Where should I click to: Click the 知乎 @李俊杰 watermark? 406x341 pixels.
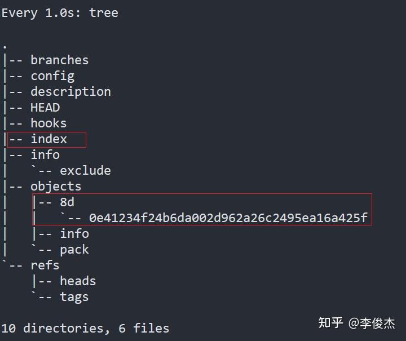[357, 323]
